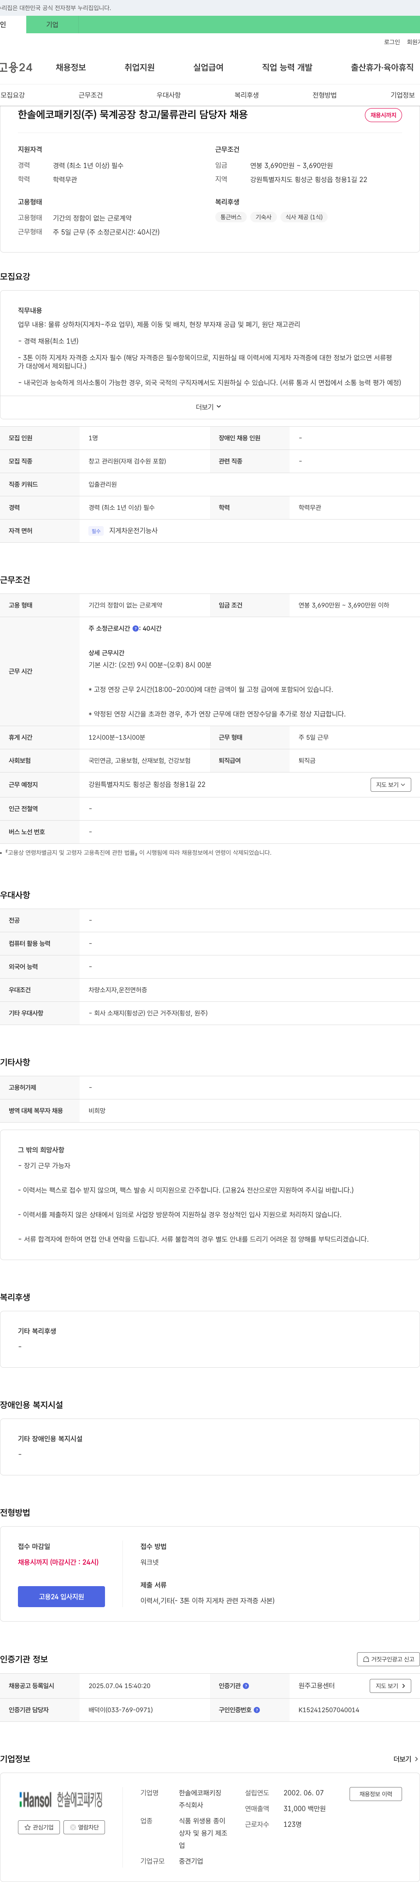Click the 주 소정근로시간 help icon
Screen dimensions: 420x1882
[x=136, y=629]
